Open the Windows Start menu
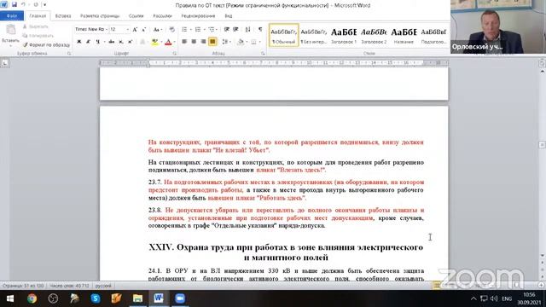 10,298
